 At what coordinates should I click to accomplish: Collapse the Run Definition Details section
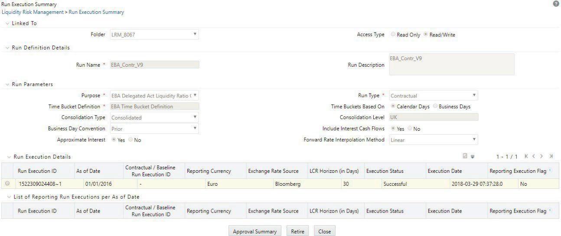pyautogui.click(x=7, y=48)
